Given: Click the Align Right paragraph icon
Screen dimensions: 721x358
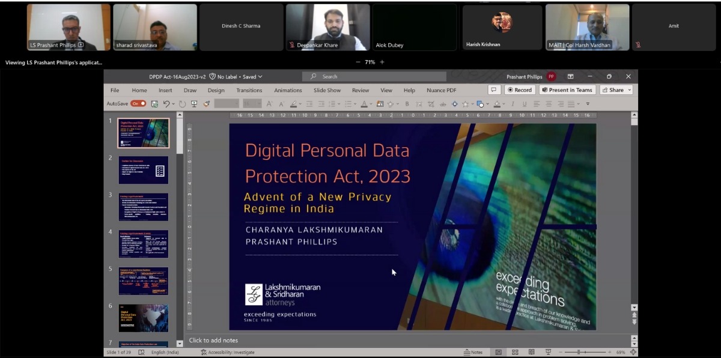Looking at the screenshot, I should point(561,104).
